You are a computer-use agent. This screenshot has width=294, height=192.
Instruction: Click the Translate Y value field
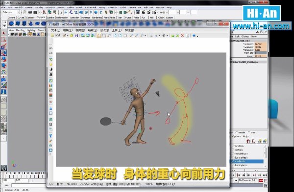(x=261, y=47)
